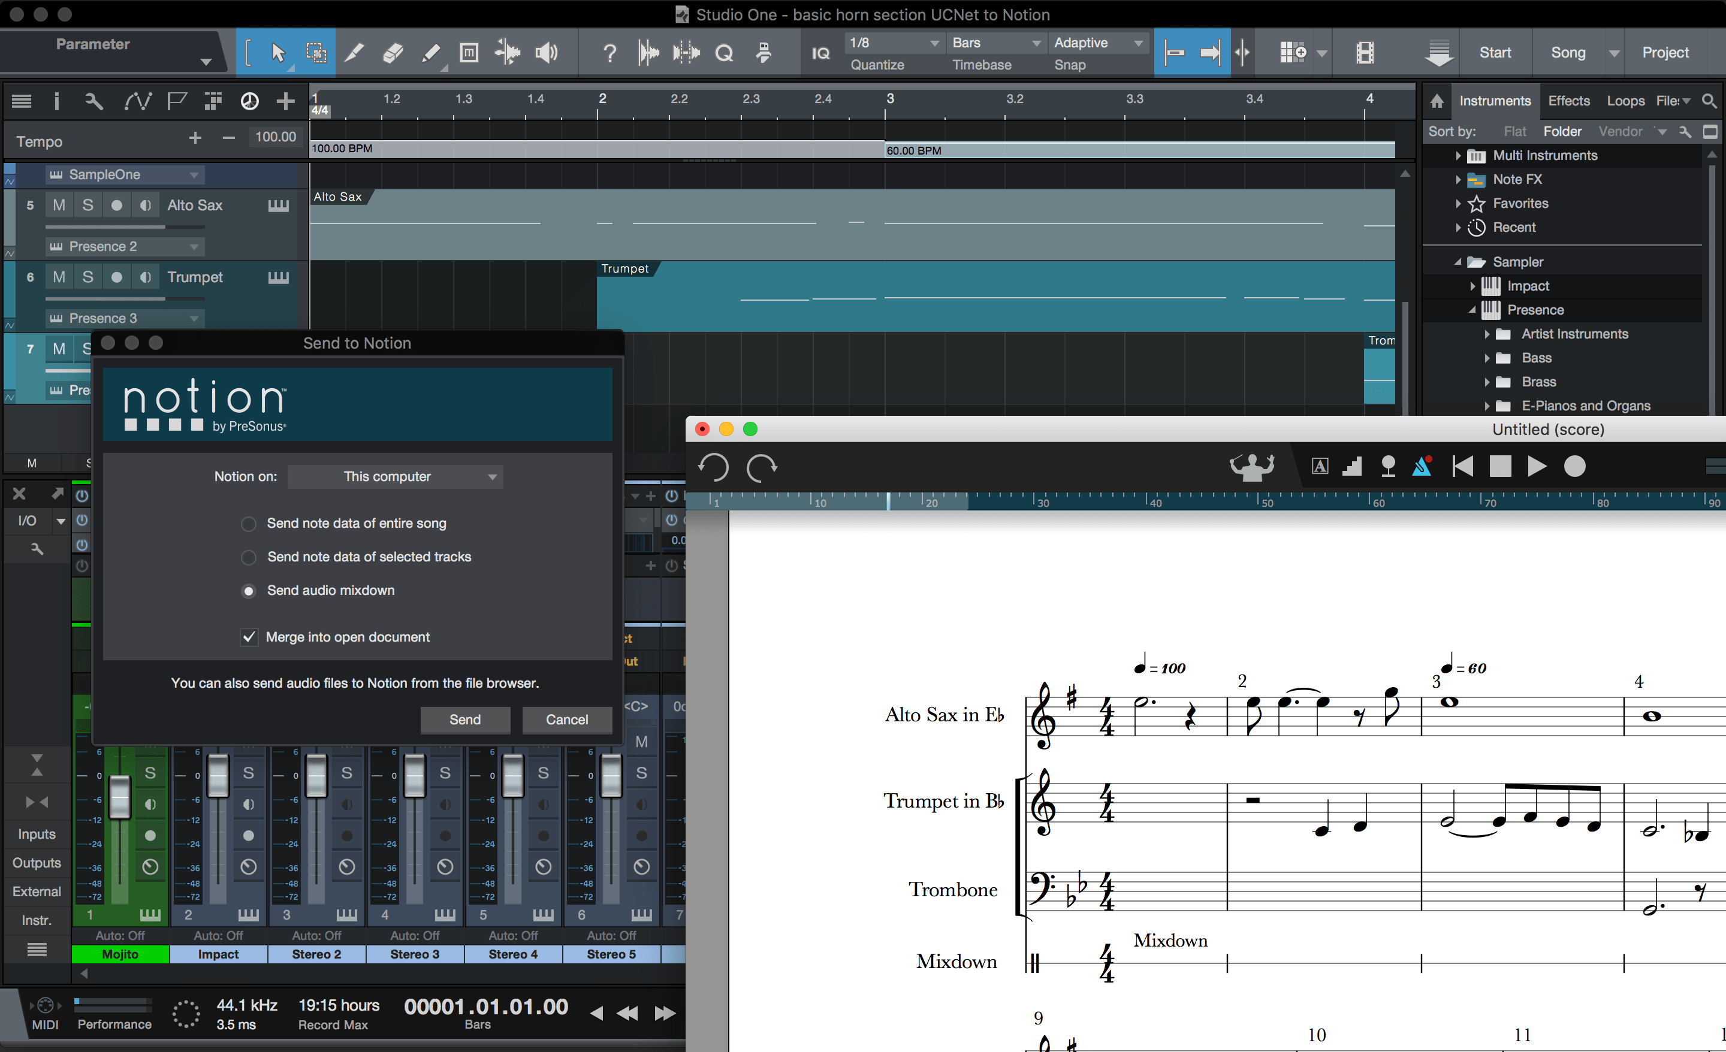Cancel the Send to Notion dialog
Viewport: 1726px width, 1052px height.
[567, 720]
